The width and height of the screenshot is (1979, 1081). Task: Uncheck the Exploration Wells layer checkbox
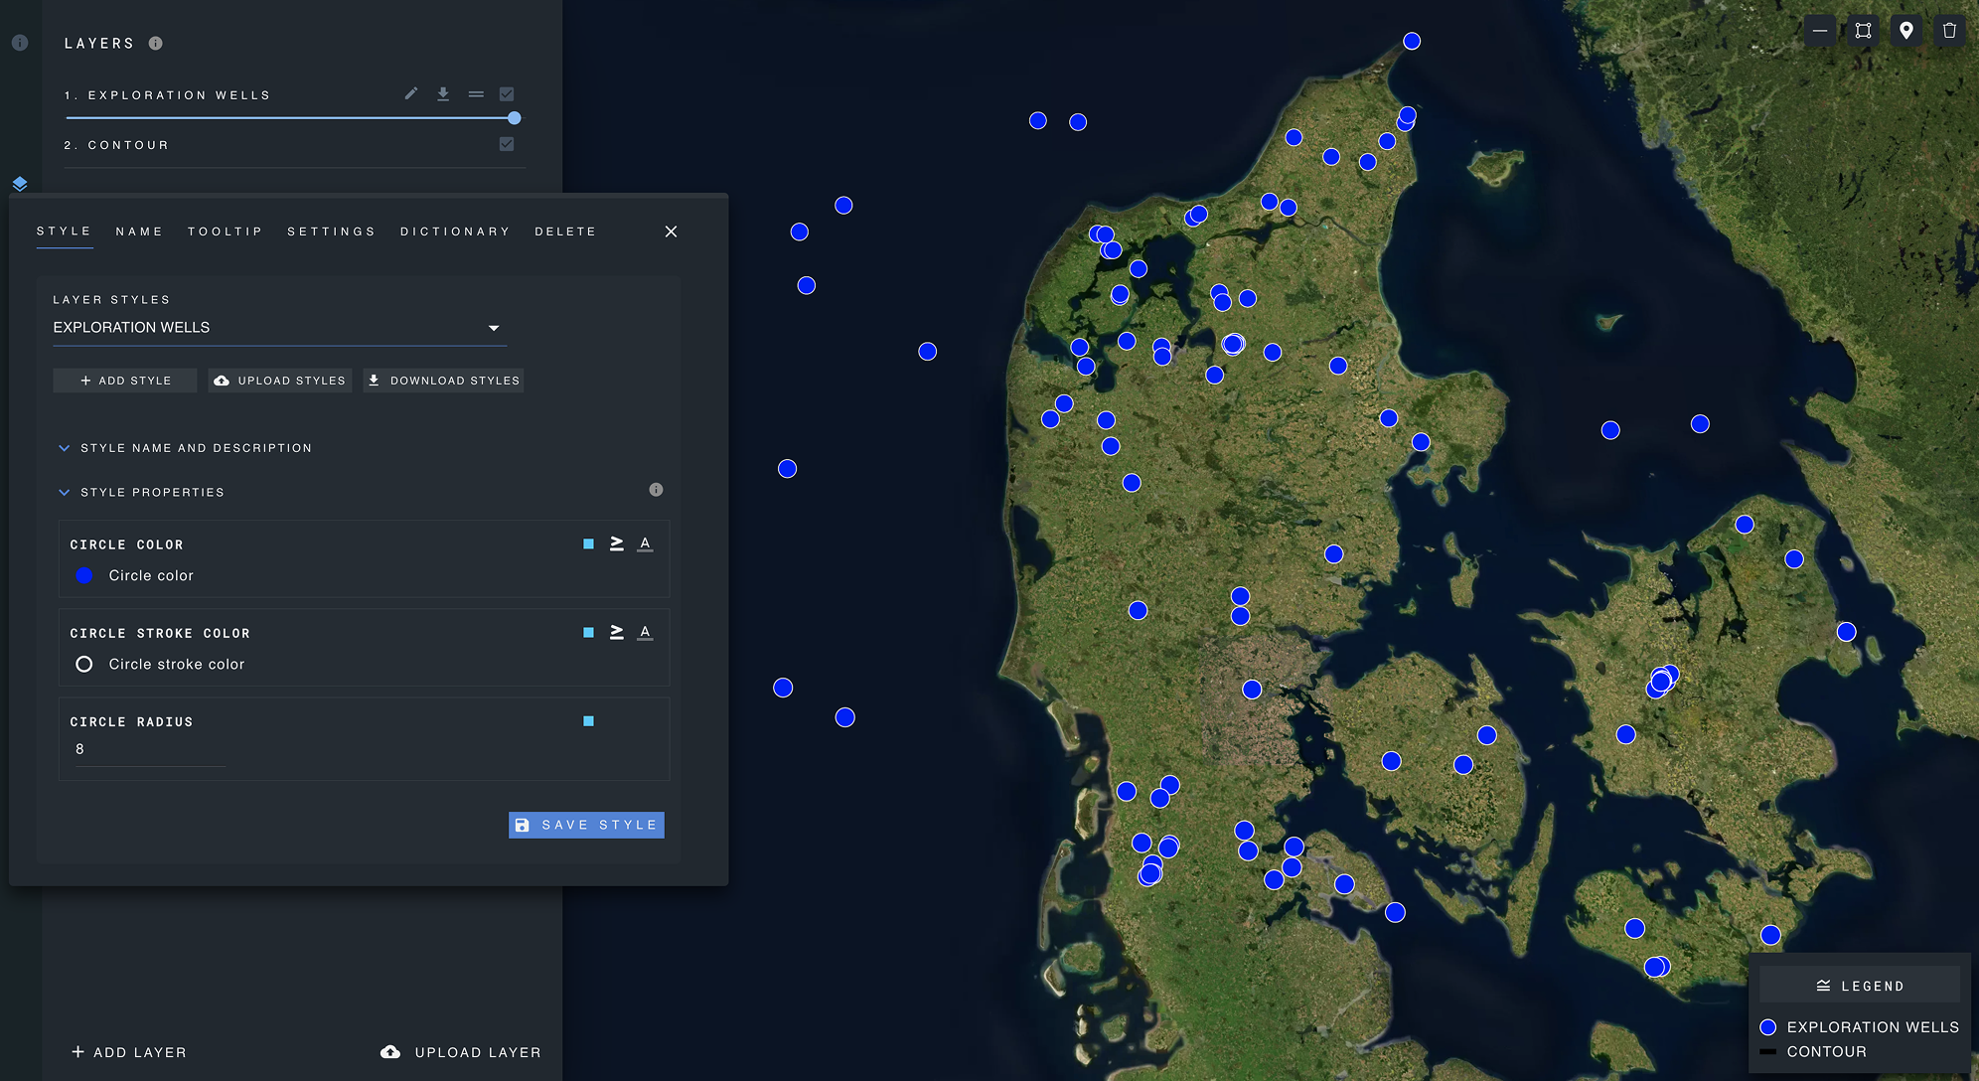pyautogui.click(x=507, y=93)
